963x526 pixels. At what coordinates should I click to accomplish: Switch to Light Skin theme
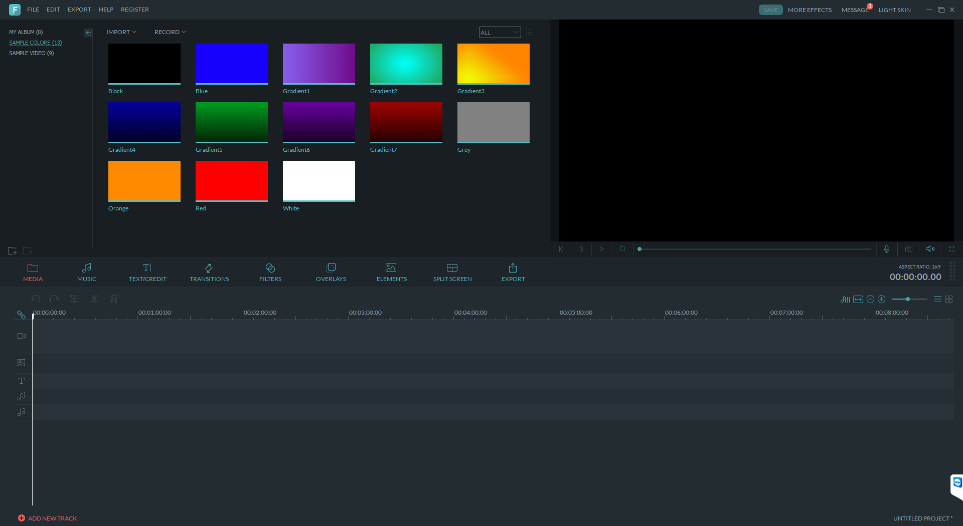click(x=894, y=10)
